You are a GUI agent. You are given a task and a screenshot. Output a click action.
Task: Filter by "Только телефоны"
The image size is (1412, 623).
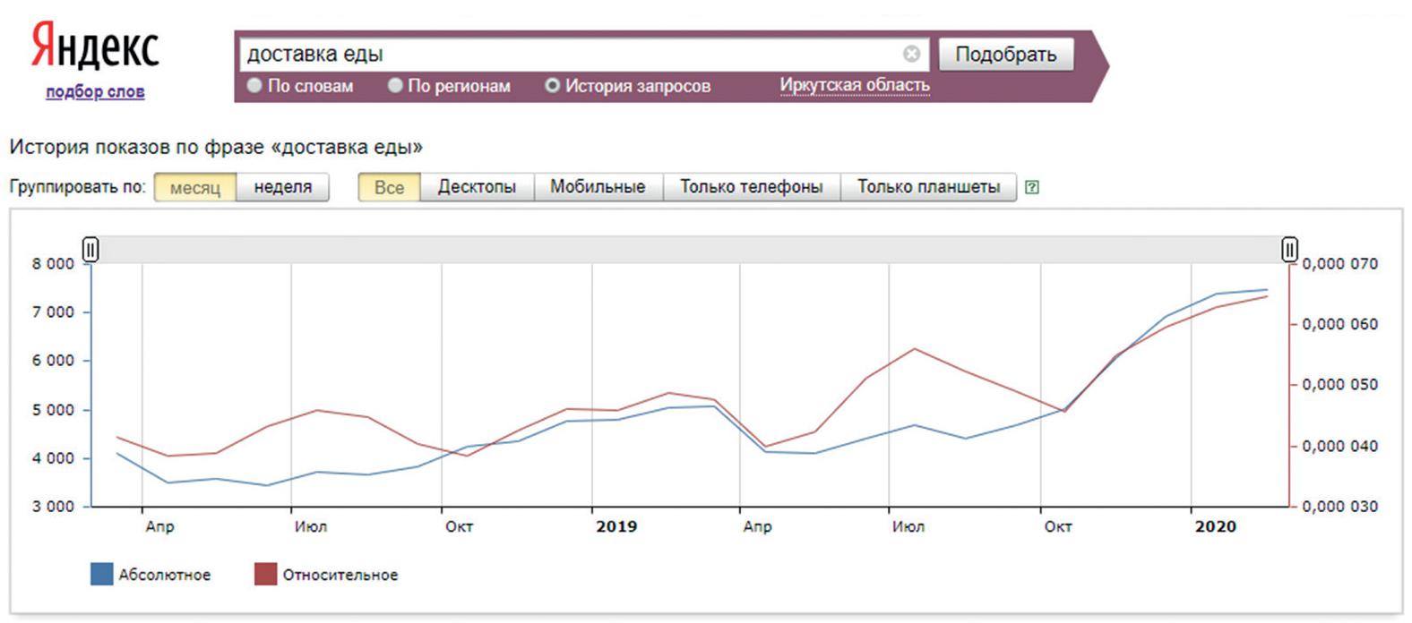tap(751, 187)
